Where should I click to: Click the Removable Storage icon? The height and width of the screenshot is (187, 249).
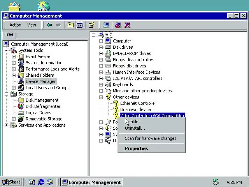(x=21, y=119)
